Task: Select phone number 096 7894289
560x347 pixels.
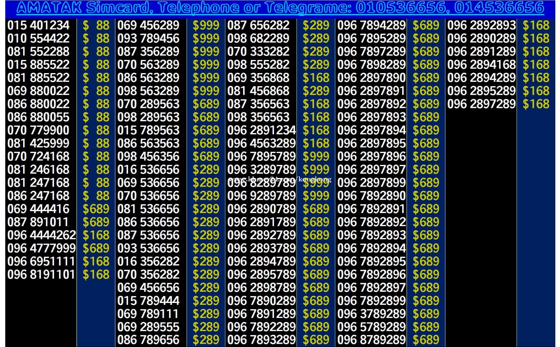Action: pos(371,25)
